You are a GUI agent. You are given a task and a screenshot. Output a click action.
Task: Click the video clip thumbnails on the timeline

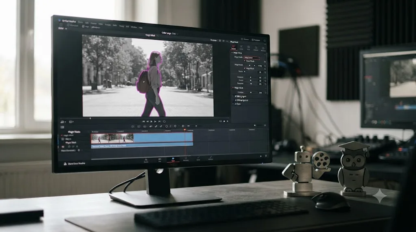[112, 138]
